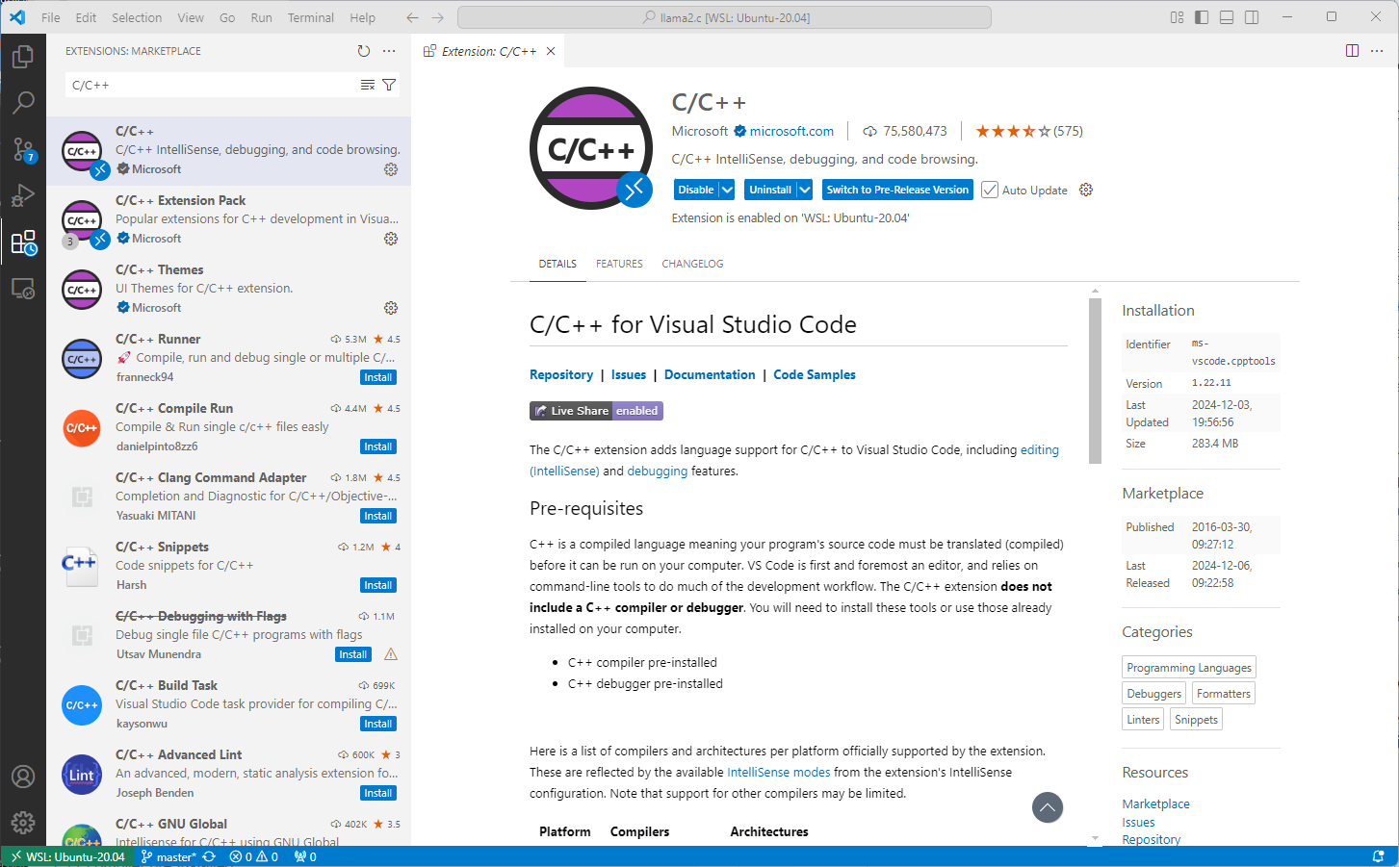Toggle bottom panel from title bar

point(1227,17)
